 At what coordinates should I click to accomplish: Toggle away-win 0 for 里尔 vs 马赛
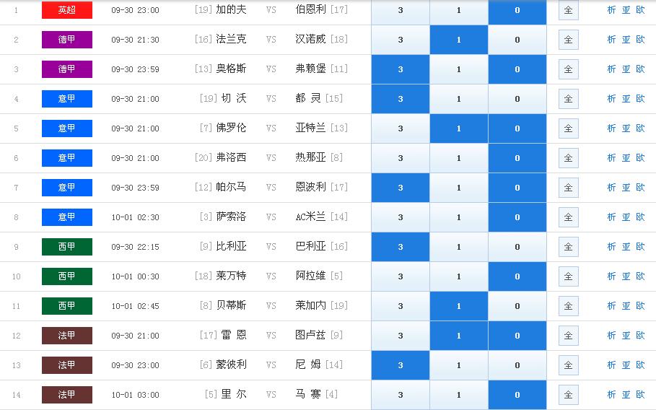tap(517, 395)
